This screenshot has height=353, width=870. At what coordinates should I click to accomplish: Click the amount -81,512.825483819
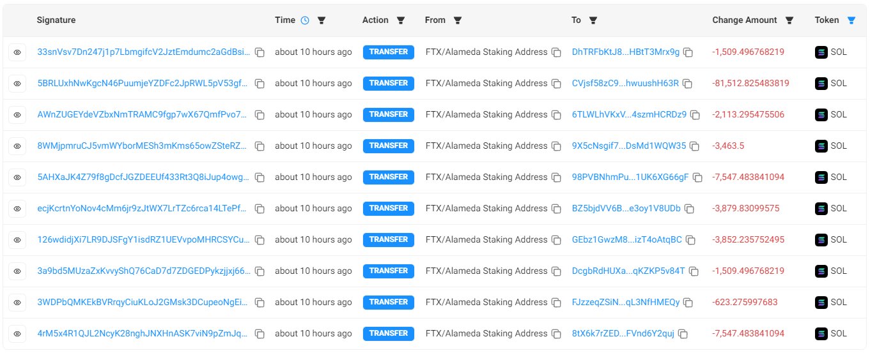click(750, 84)
